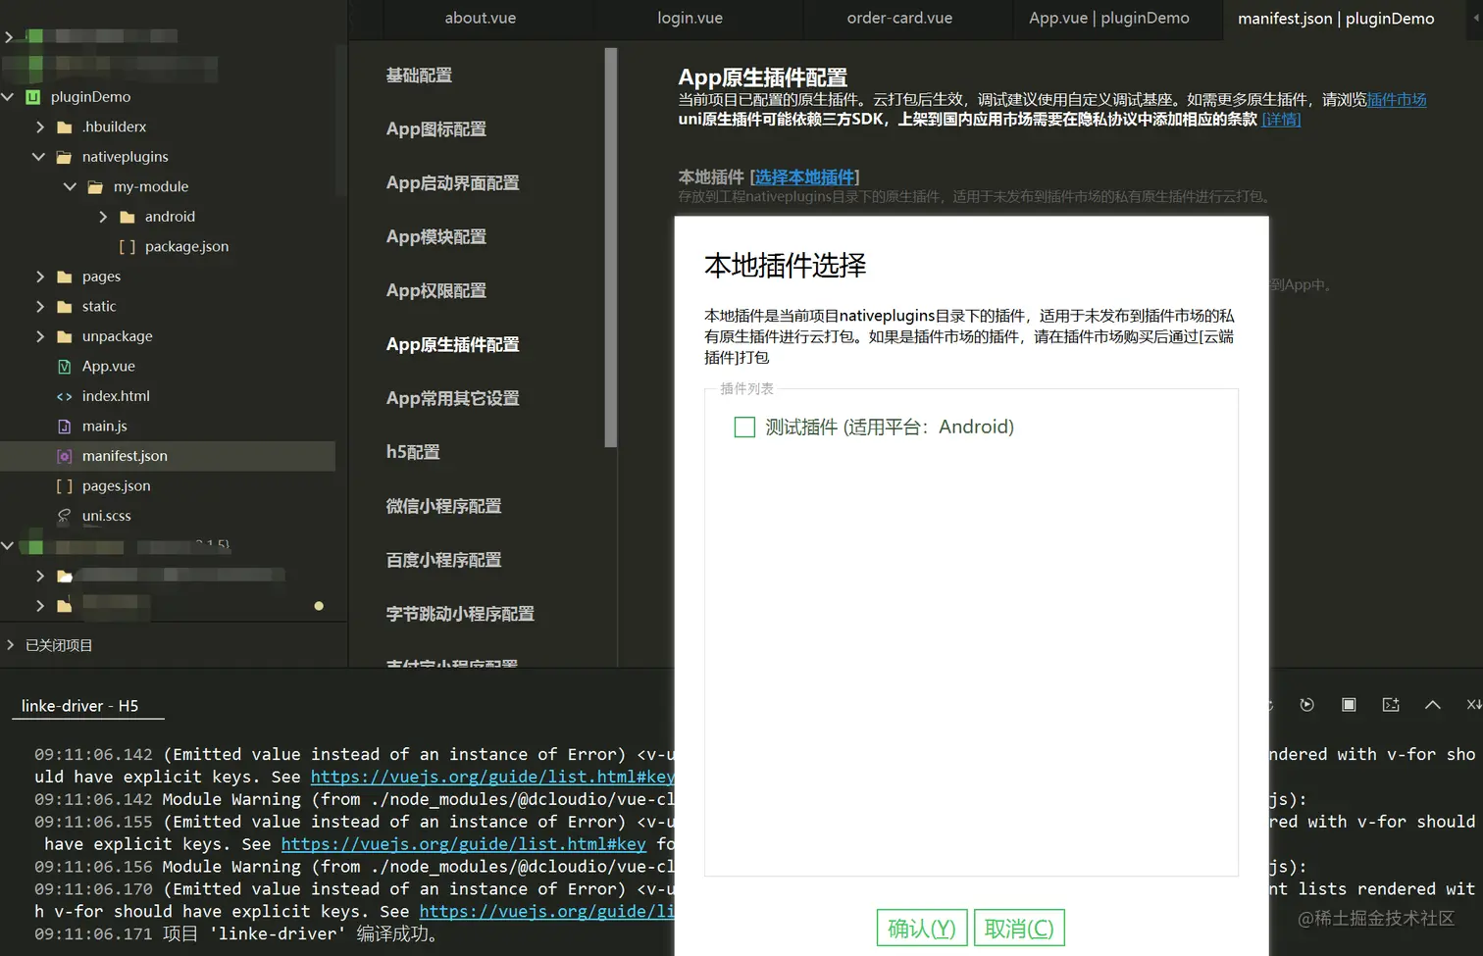Expand the .hbuilderx folder
Viewport: 1483px width, 956px height.
click(x=39, y=127)
